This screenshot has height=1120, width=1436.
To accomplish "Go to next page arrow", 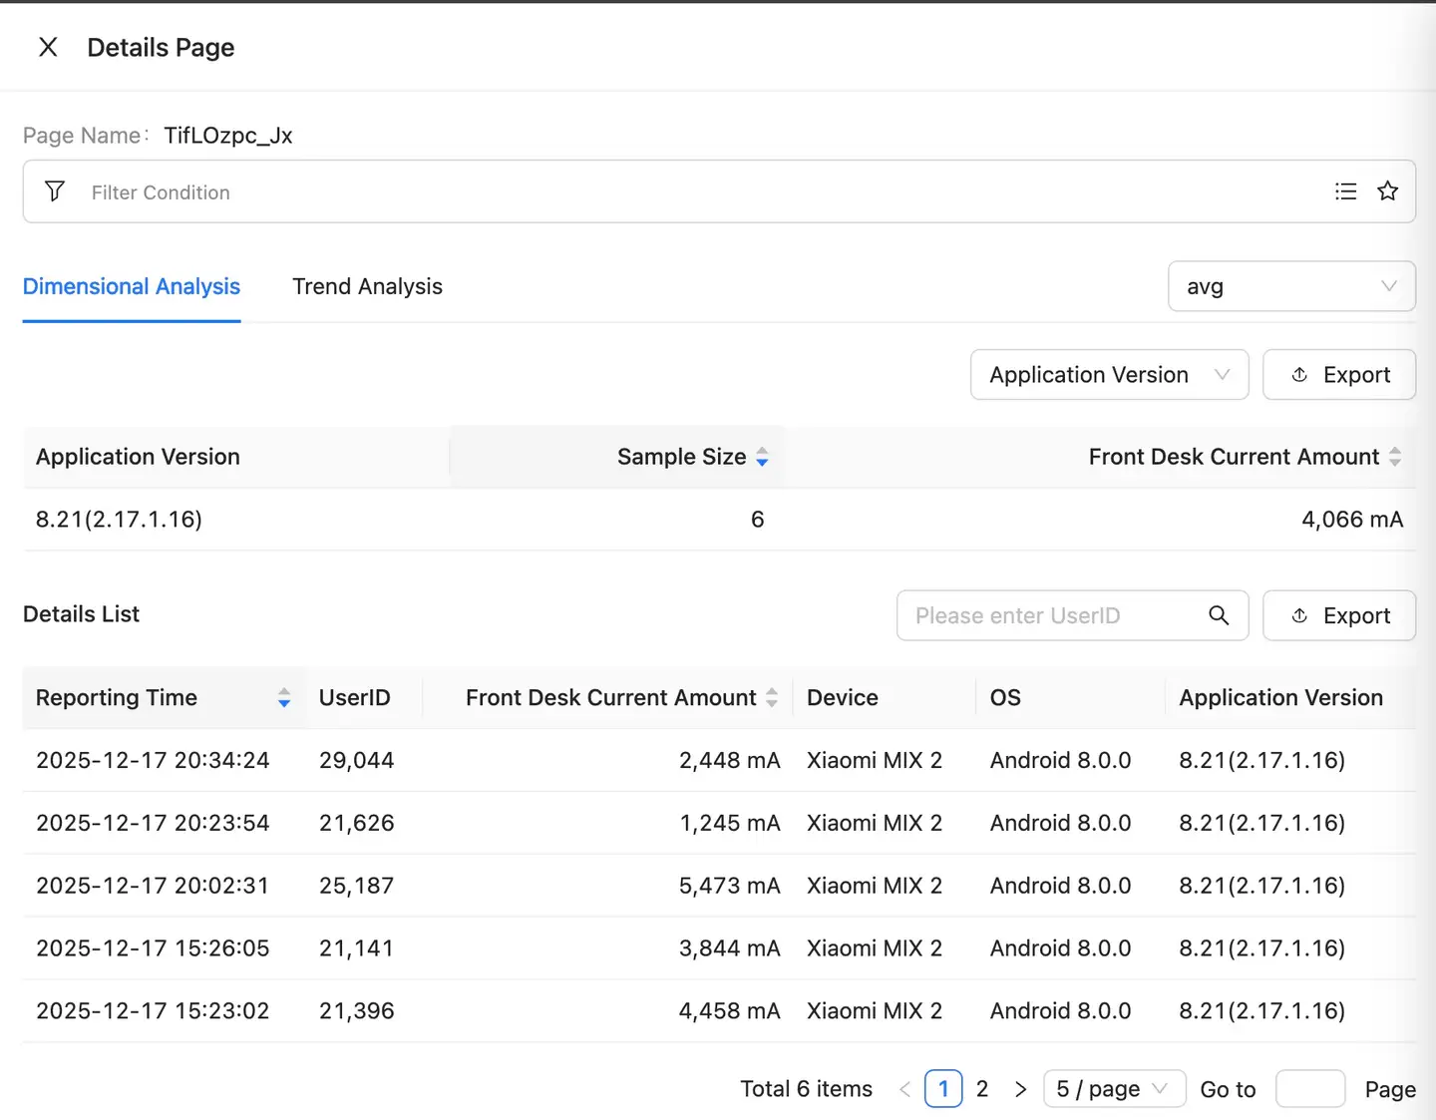I will click(1020, 1089).
